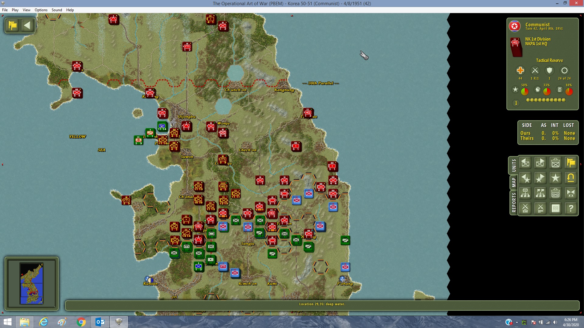Click the taskbar clock showing 6:26 PM

tap(570, 322)
